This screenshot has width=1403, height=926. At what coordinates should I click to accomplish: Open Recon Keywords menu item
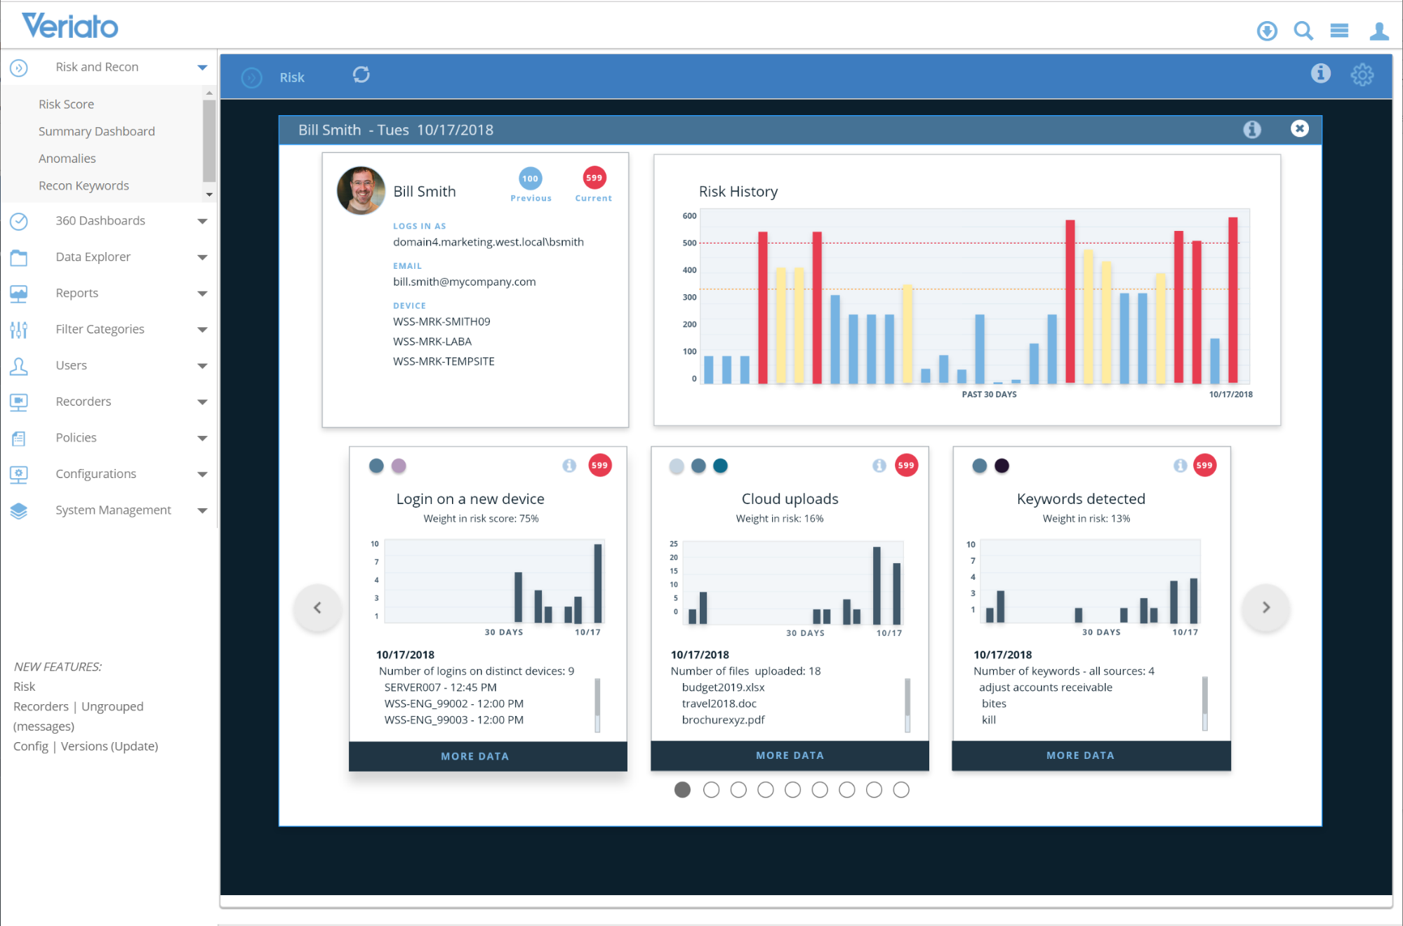pyautogui.click(x=84, y=185)
